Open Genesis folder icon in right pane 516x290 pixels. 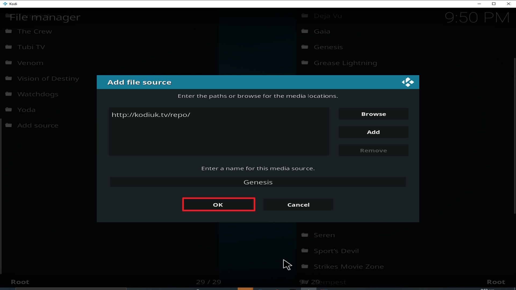[305, 47]
